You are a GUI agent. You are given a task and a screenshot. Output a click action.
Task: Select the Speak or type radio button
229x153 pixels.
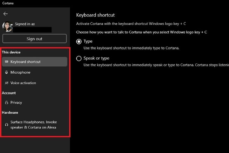pos(79,58)
